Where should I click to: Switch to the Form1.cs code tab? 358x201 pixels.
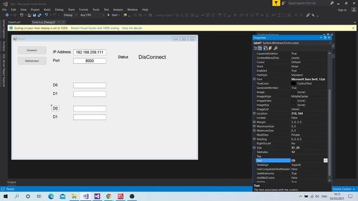[x=14, y=22]
